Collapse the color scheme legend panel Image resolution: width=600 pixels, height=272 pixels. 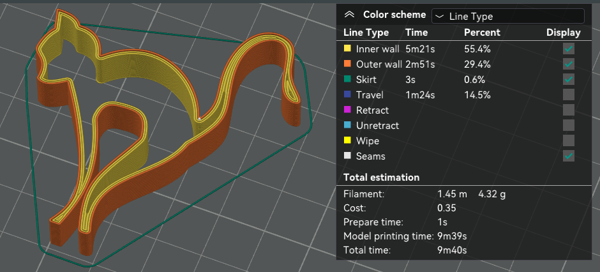tap(349, 15)
